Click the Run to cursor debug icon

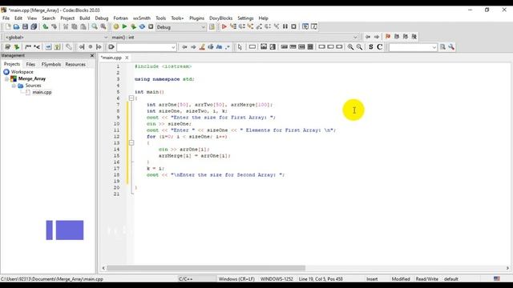click(233, 26)
